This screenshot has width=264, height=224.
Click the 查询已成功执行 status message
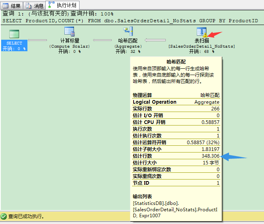(26, 216)
